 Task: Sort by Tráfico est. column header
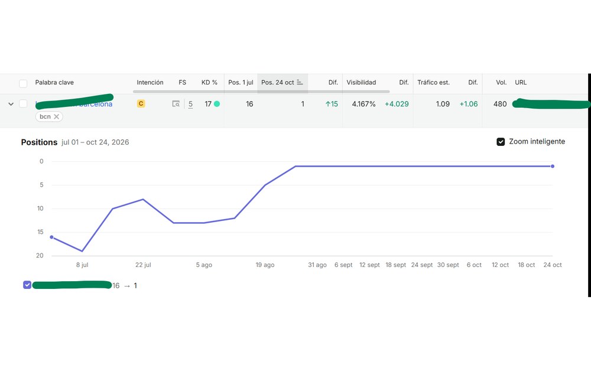433,83
